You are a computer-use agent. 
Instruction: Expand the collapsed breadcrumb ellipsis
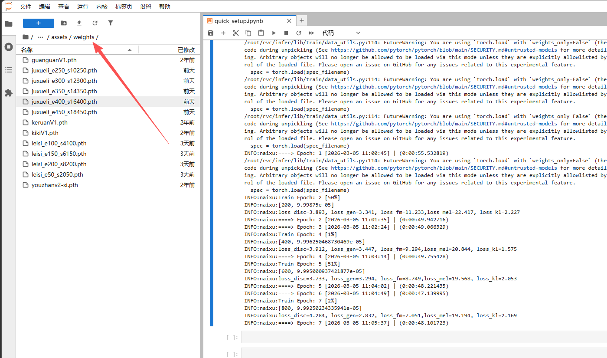[40, 37]
